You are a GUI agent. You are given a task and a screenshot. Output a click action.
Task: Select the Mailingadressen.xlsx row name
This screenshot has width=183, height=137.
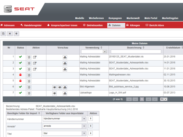click(x=120, y=75)
